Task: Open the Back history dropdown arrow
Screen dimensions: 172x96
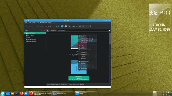Action: pyautogui.click(x=34, y=26)
